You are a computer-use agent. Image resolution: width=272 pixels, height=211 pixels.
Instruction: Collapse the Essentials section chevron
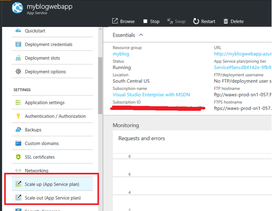click(141, 35)
